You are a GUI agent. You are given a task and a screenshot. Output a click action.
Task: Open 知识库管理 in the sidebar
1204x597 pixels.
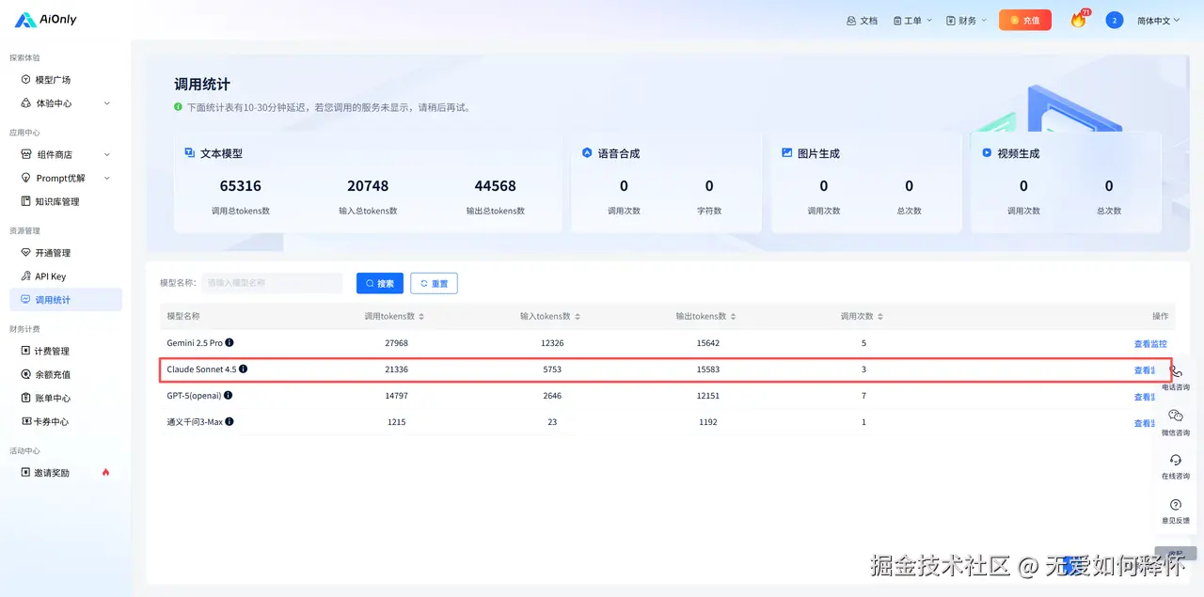point(51,201)
